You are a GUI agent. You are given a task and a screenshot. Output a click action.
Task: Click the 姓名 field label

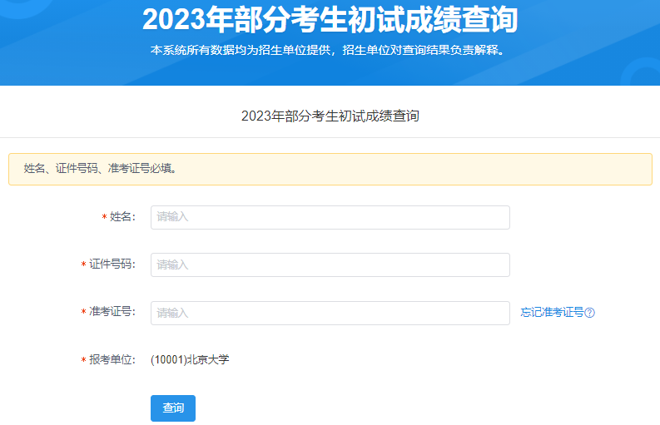point(122,217)
